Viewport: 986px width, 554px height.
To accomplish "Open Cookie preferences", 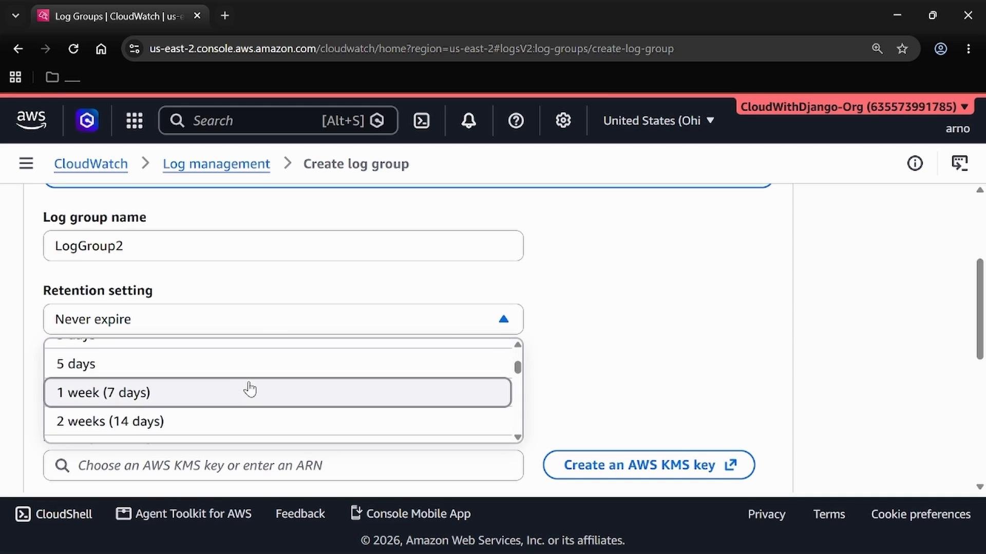I will tap(921, 514).
